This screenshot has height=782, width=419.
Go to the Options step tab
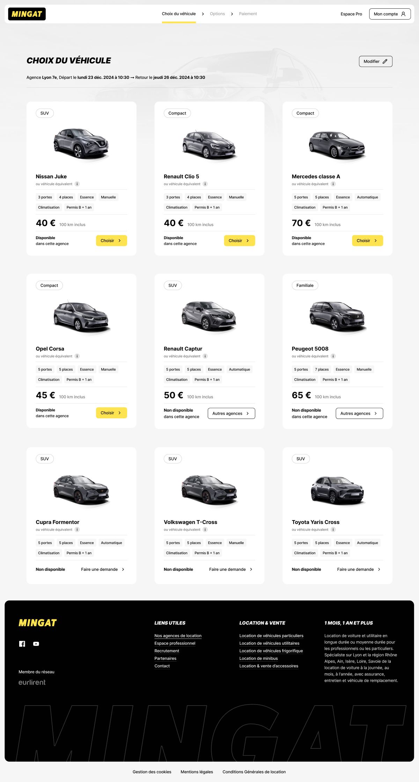pos(217,14)
